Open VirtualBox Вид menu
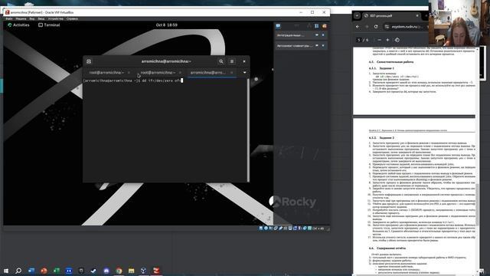Viewport: 490px width, 276px height. tap(32, 18)
